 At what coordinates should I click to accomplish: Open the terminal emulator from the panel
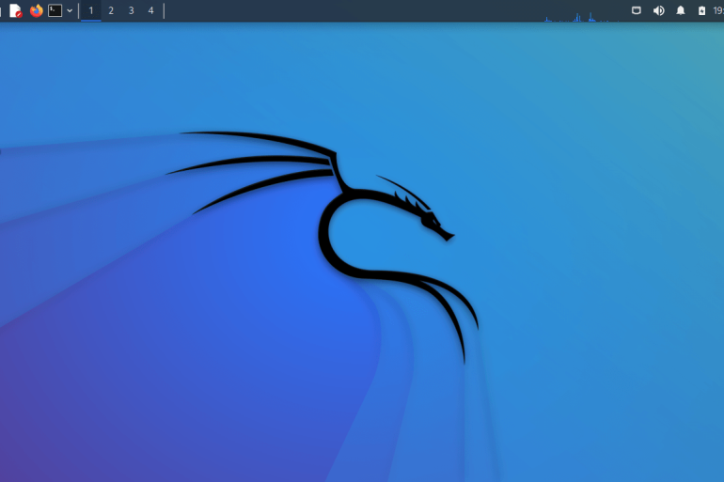click(55, 10)
